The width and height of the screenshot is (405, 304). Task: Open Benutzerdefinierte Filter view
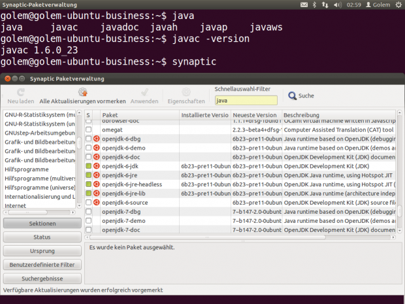coord(42,265)
